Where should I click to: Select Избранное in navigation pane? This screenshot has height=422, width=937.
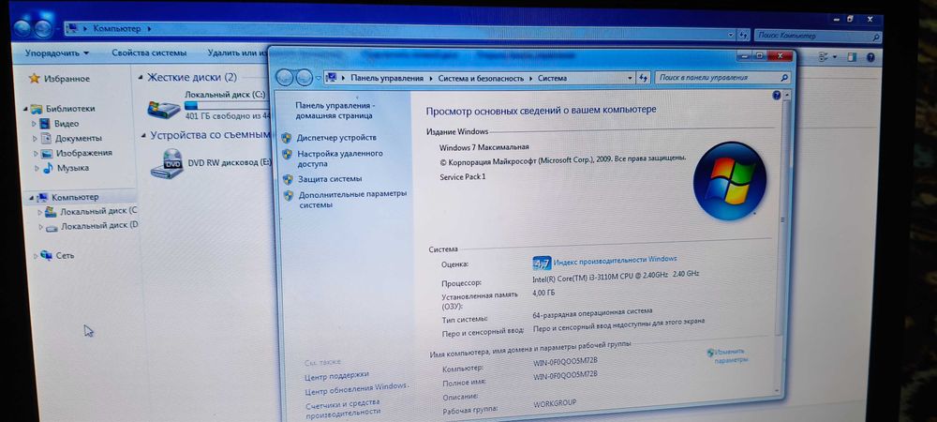point(67,78)
